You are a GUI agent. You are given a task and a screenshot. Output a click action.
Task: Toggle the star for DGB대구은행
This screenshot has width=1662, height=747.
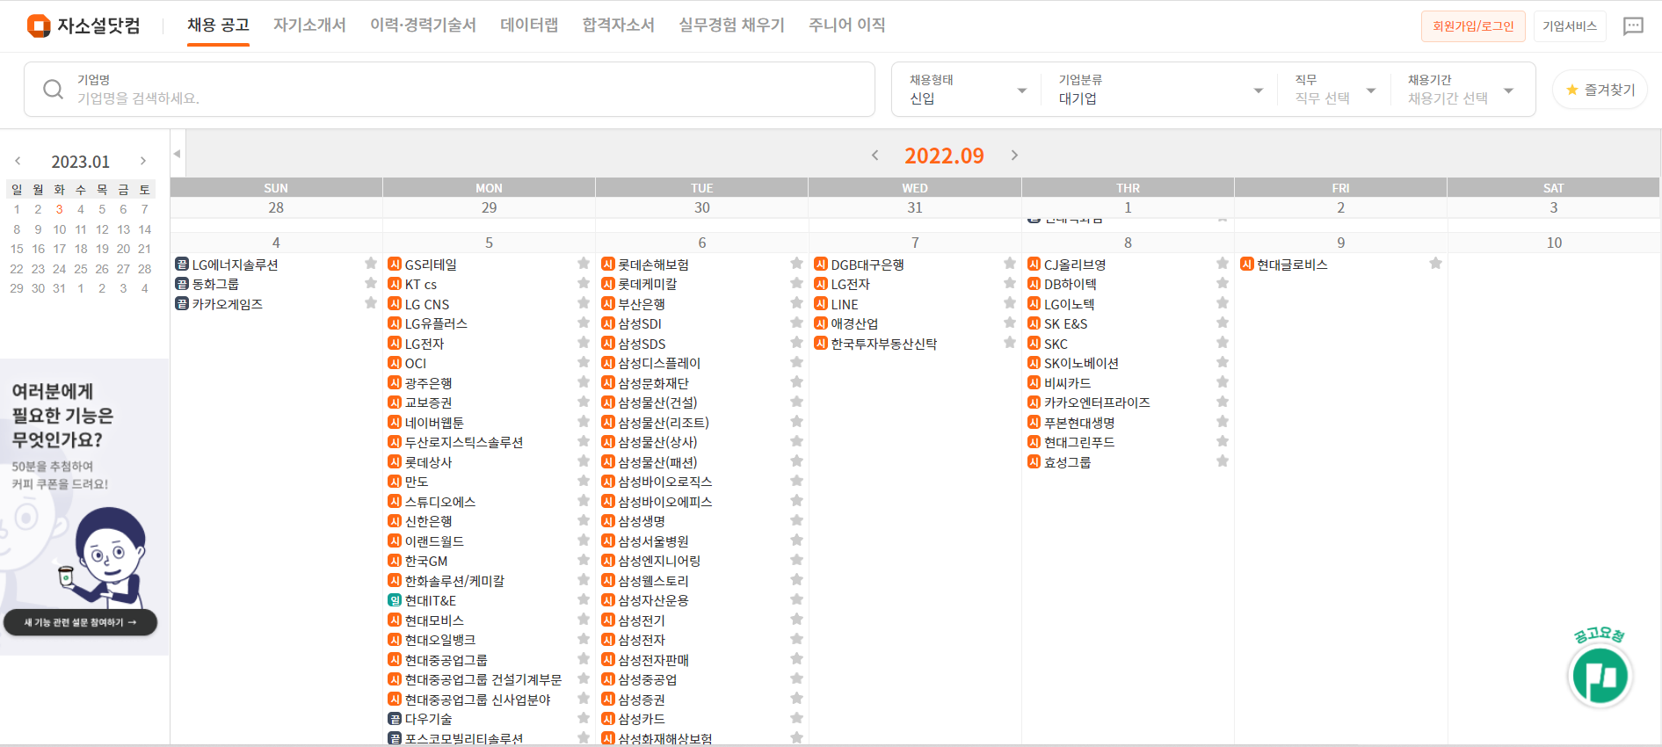1010,263
